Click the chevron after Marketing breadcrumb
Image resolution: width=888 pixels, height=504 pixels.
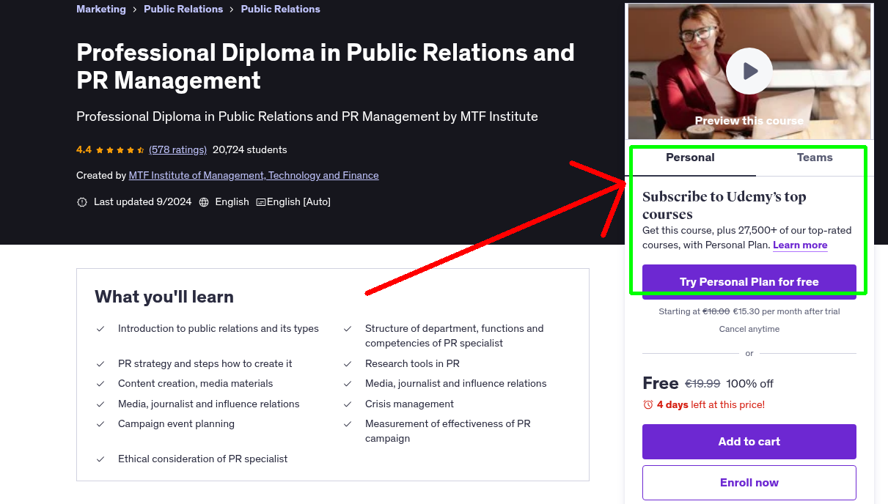[135, 10]
